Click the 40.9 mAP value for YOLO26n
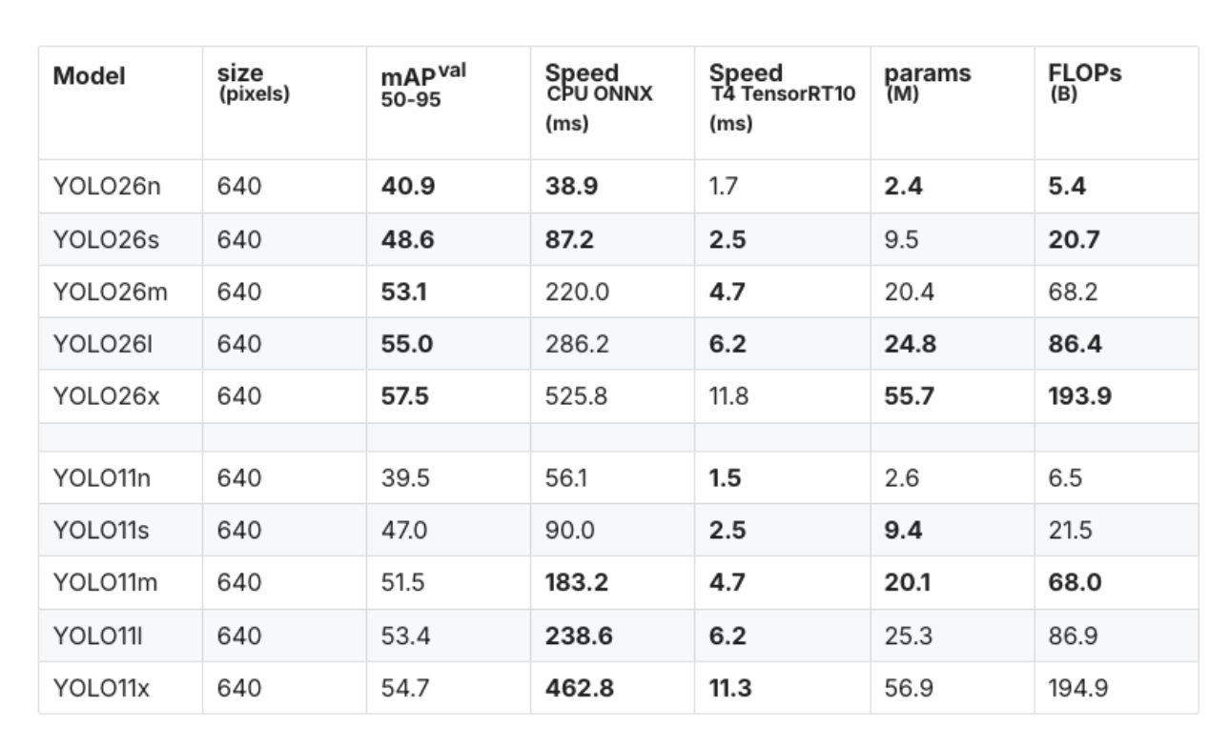Image resolution: width=1230 pixels, height=747 pixels. coord(407,187)
